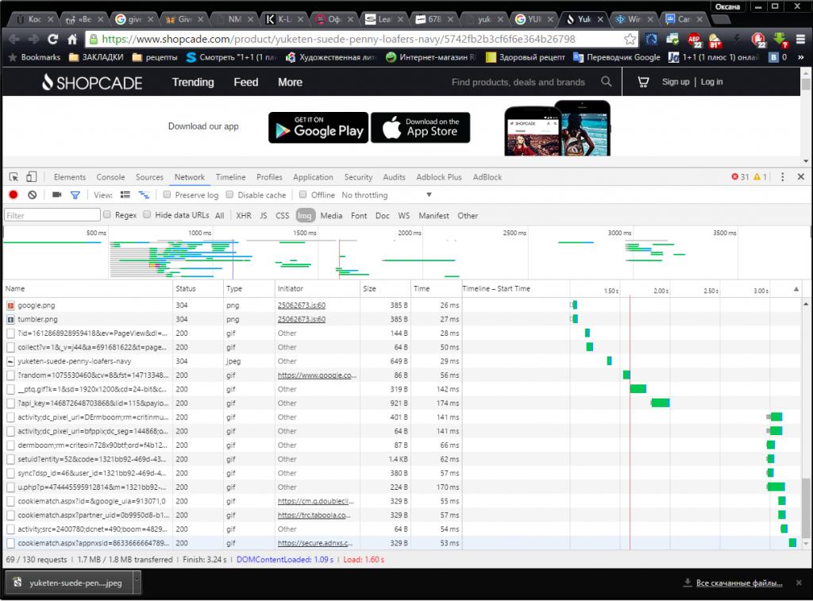Screen dimensions: 813x601
Task: Toggle the capture screenshots camera icon
Action: [x=57, y=195]
